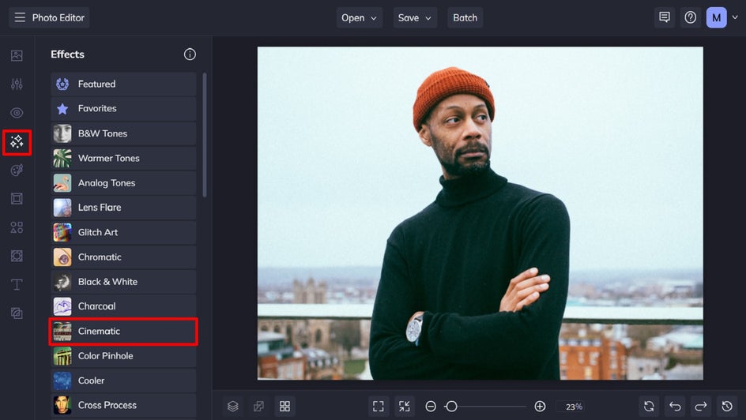Select the Text tool icon in sidebar
Screen dimensions: 746x420
click(x=17, y=284)
